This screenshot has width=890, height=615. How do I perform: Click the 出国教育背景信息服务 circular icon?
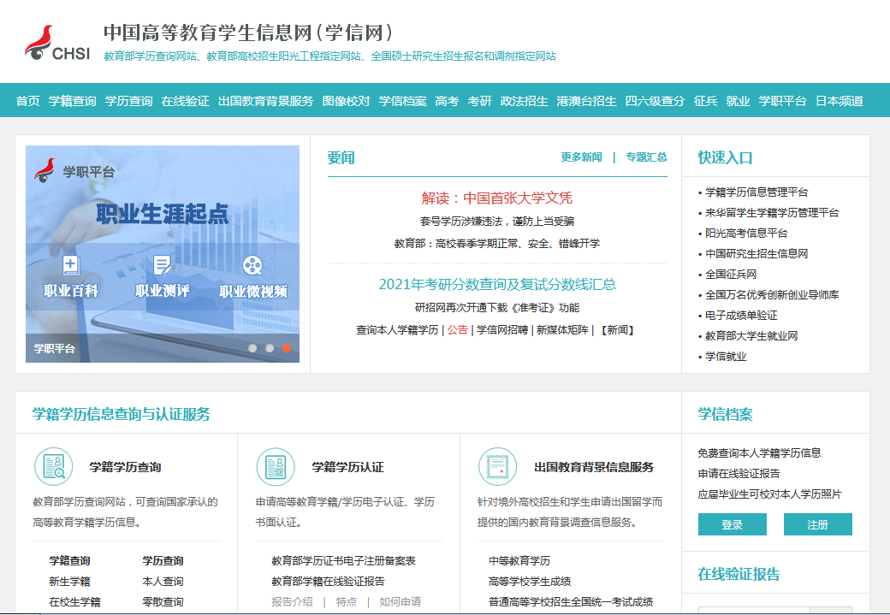(498, 467)
